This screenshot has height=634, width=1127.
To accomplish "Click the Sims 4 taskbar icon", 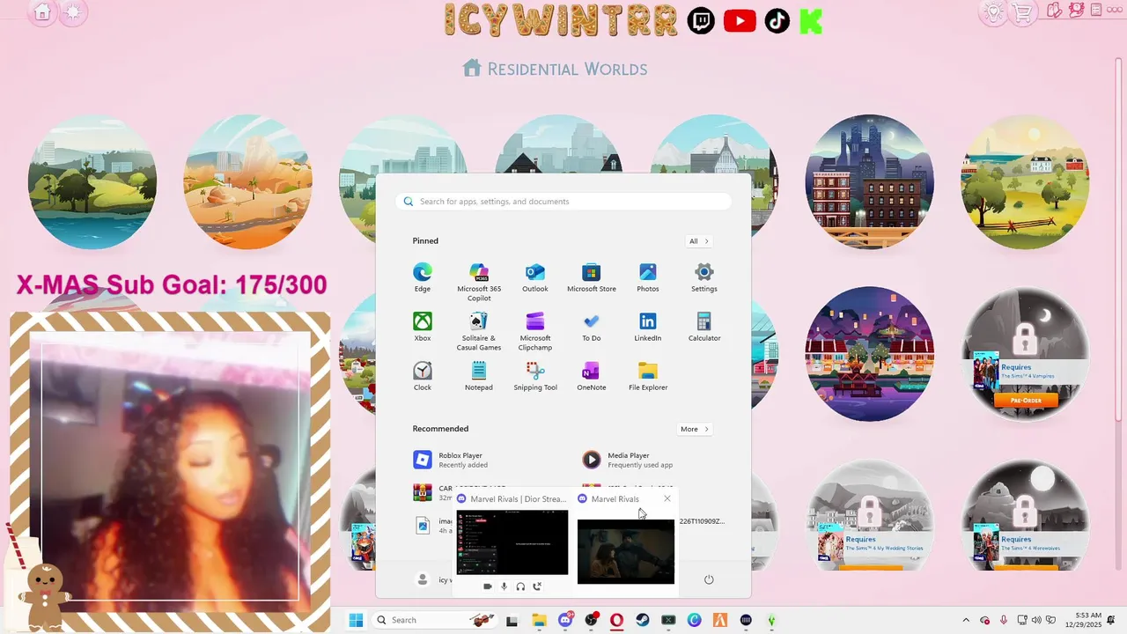I will [771, 620].
